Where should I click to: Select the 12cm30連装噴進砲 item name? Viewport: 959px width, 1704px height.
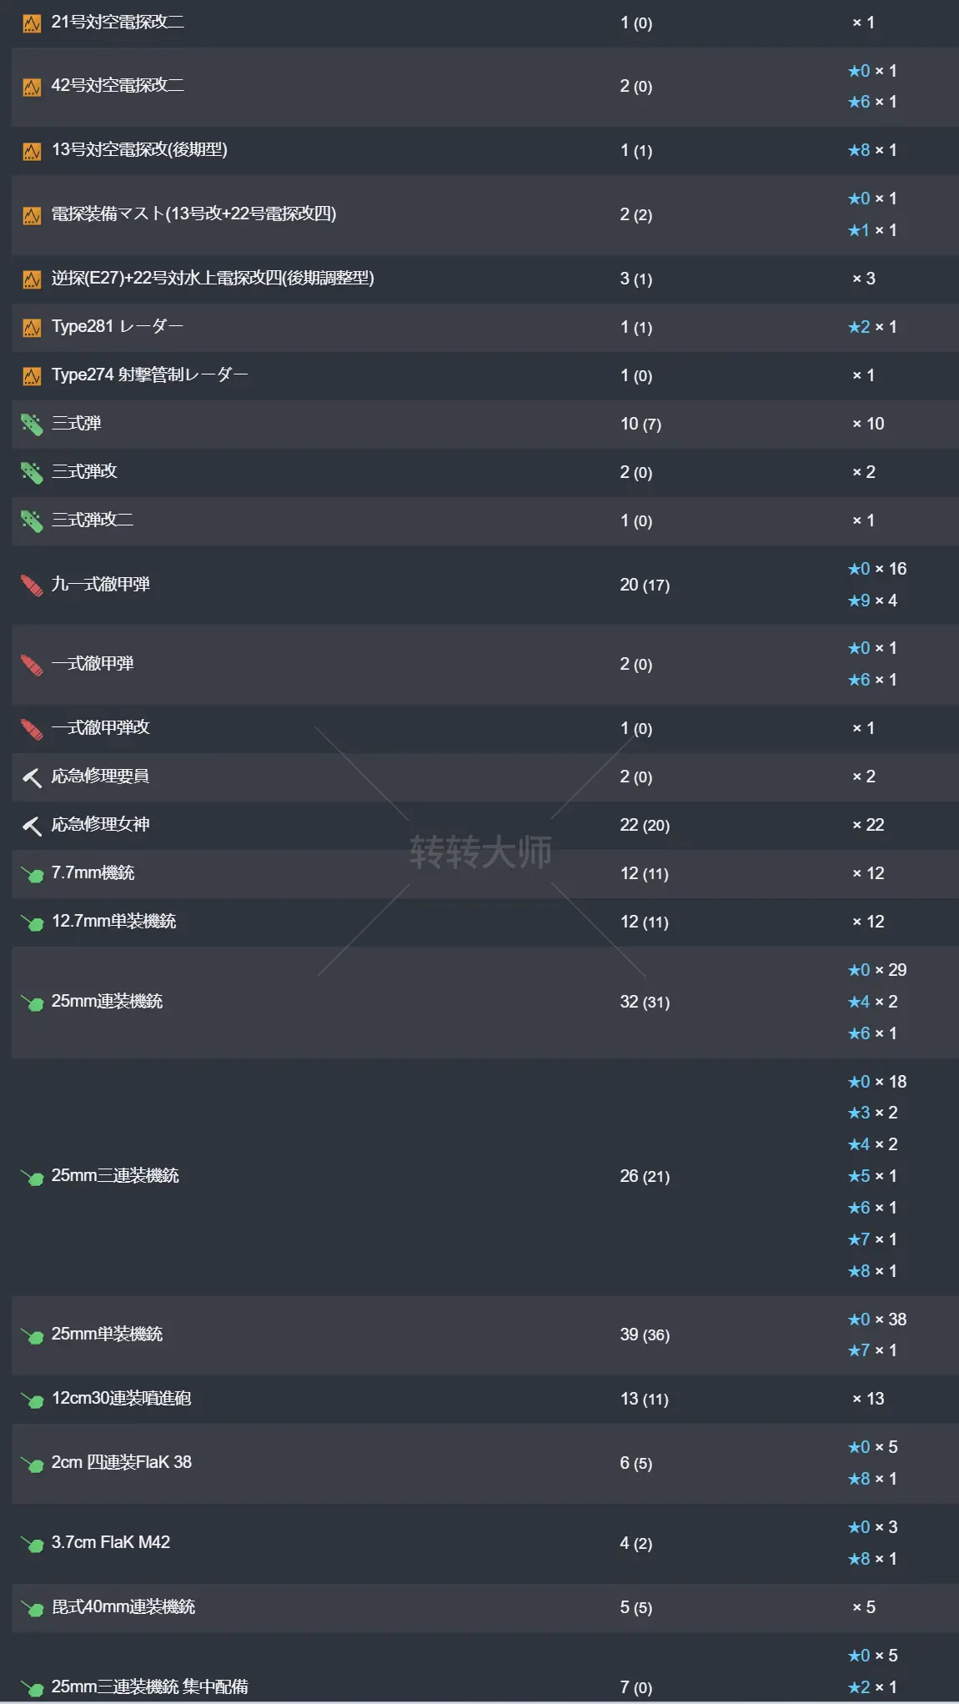click(122, 1399)
